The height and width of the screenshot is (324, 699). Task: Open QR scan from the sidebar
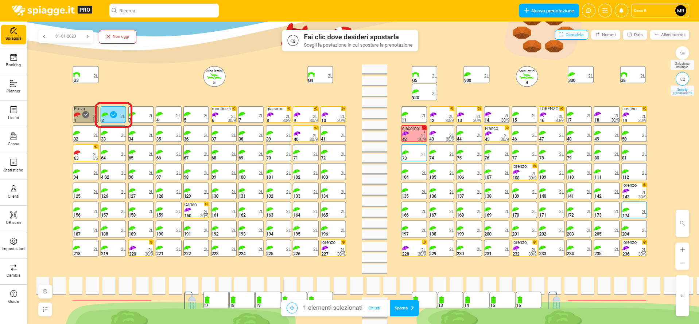(x=13, y=217)
